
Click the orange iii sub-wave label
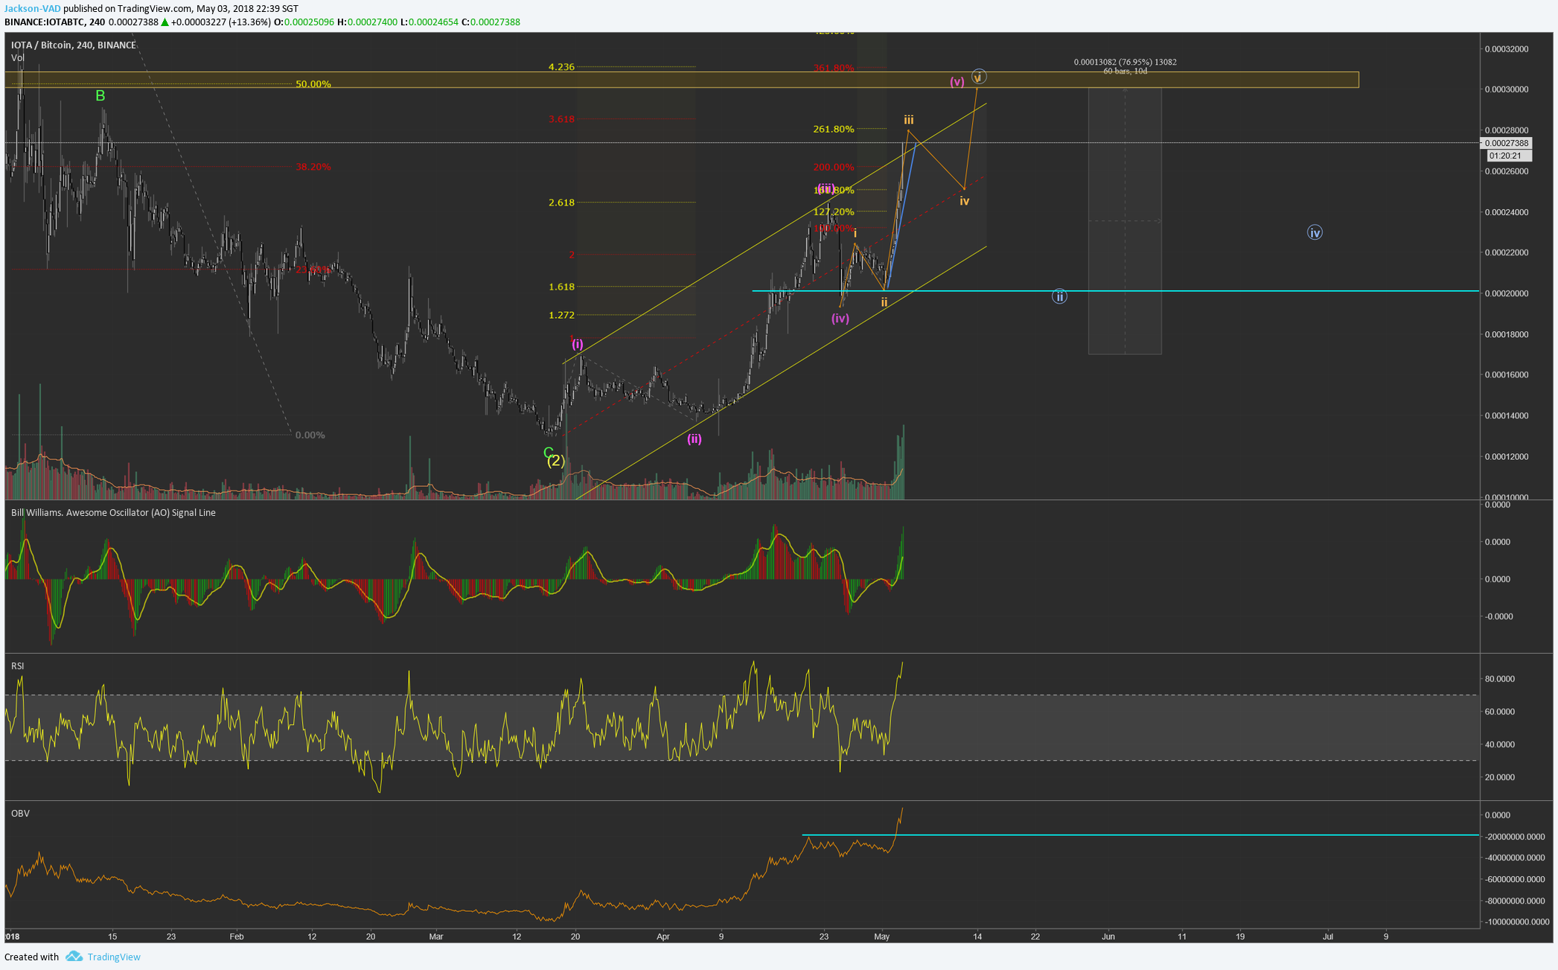point(909,119)
